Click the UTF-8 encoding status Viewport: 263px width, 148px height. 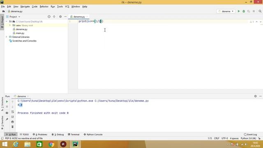pyautogui.click(x=225, y=139)
